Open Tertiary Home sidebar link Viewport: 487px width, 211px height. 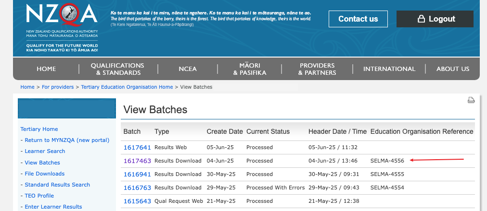click(x=39, y=129)
